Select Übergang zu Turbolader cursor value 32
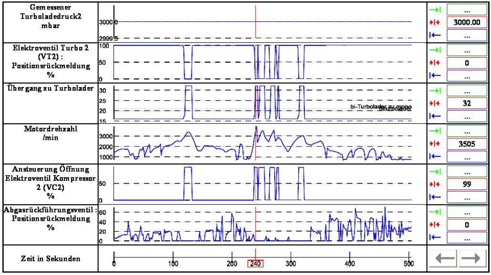This screenshot has height=275, width=491. (467, 103)
